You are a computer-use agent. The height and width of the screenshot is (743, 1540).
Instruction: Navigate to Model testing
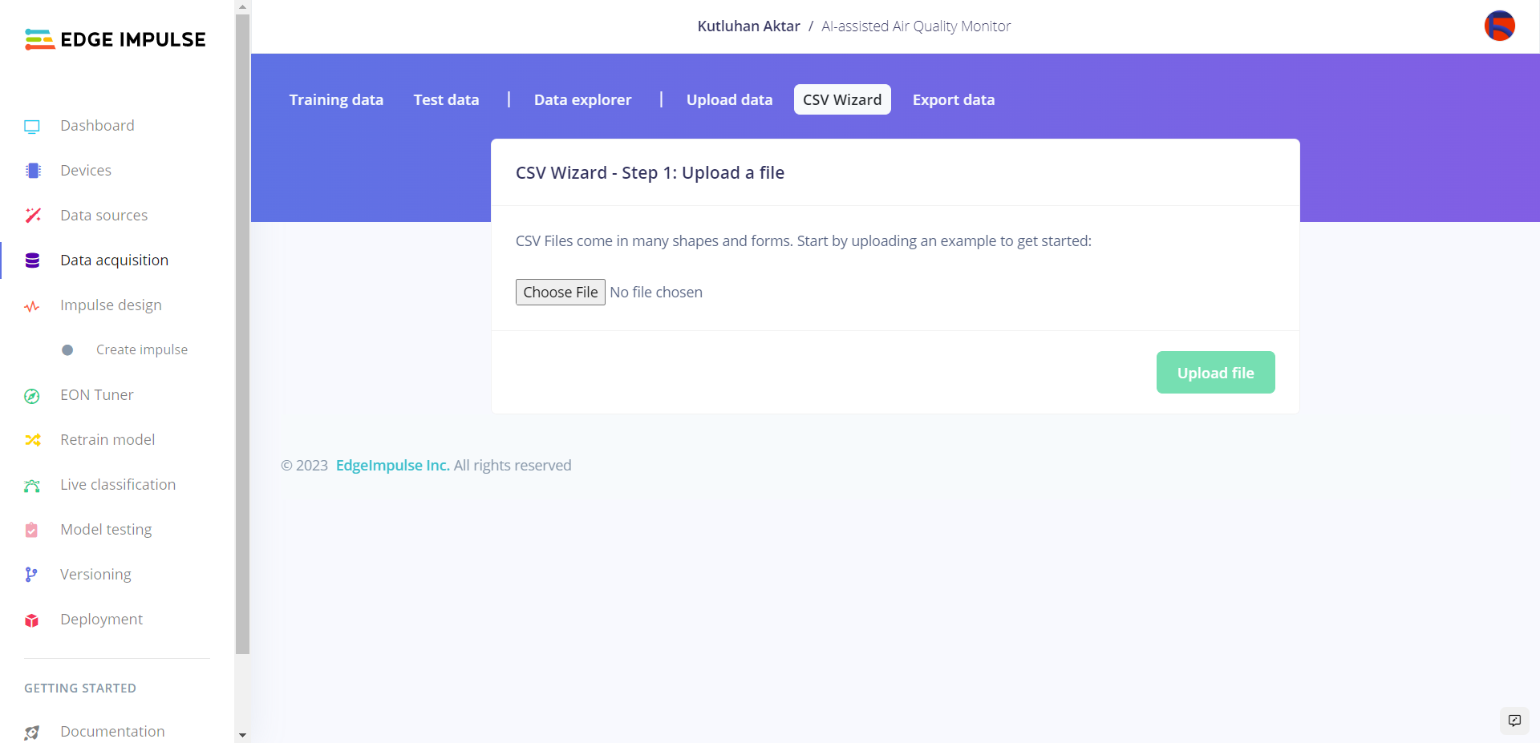(106, 530)
